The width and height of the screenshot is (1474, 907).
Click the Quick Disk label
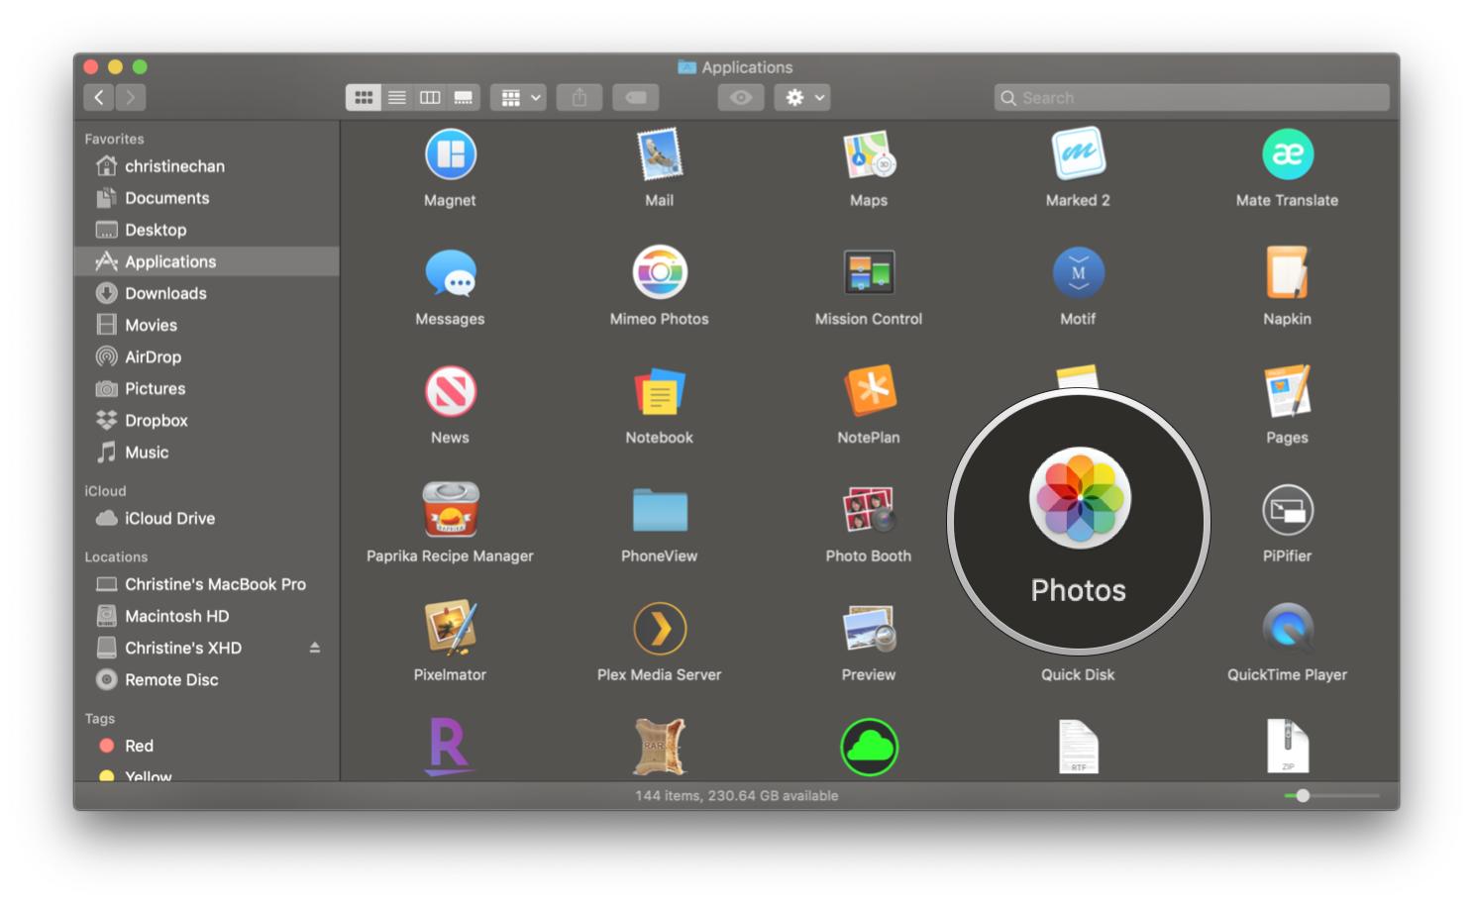tap(1078, 674)
